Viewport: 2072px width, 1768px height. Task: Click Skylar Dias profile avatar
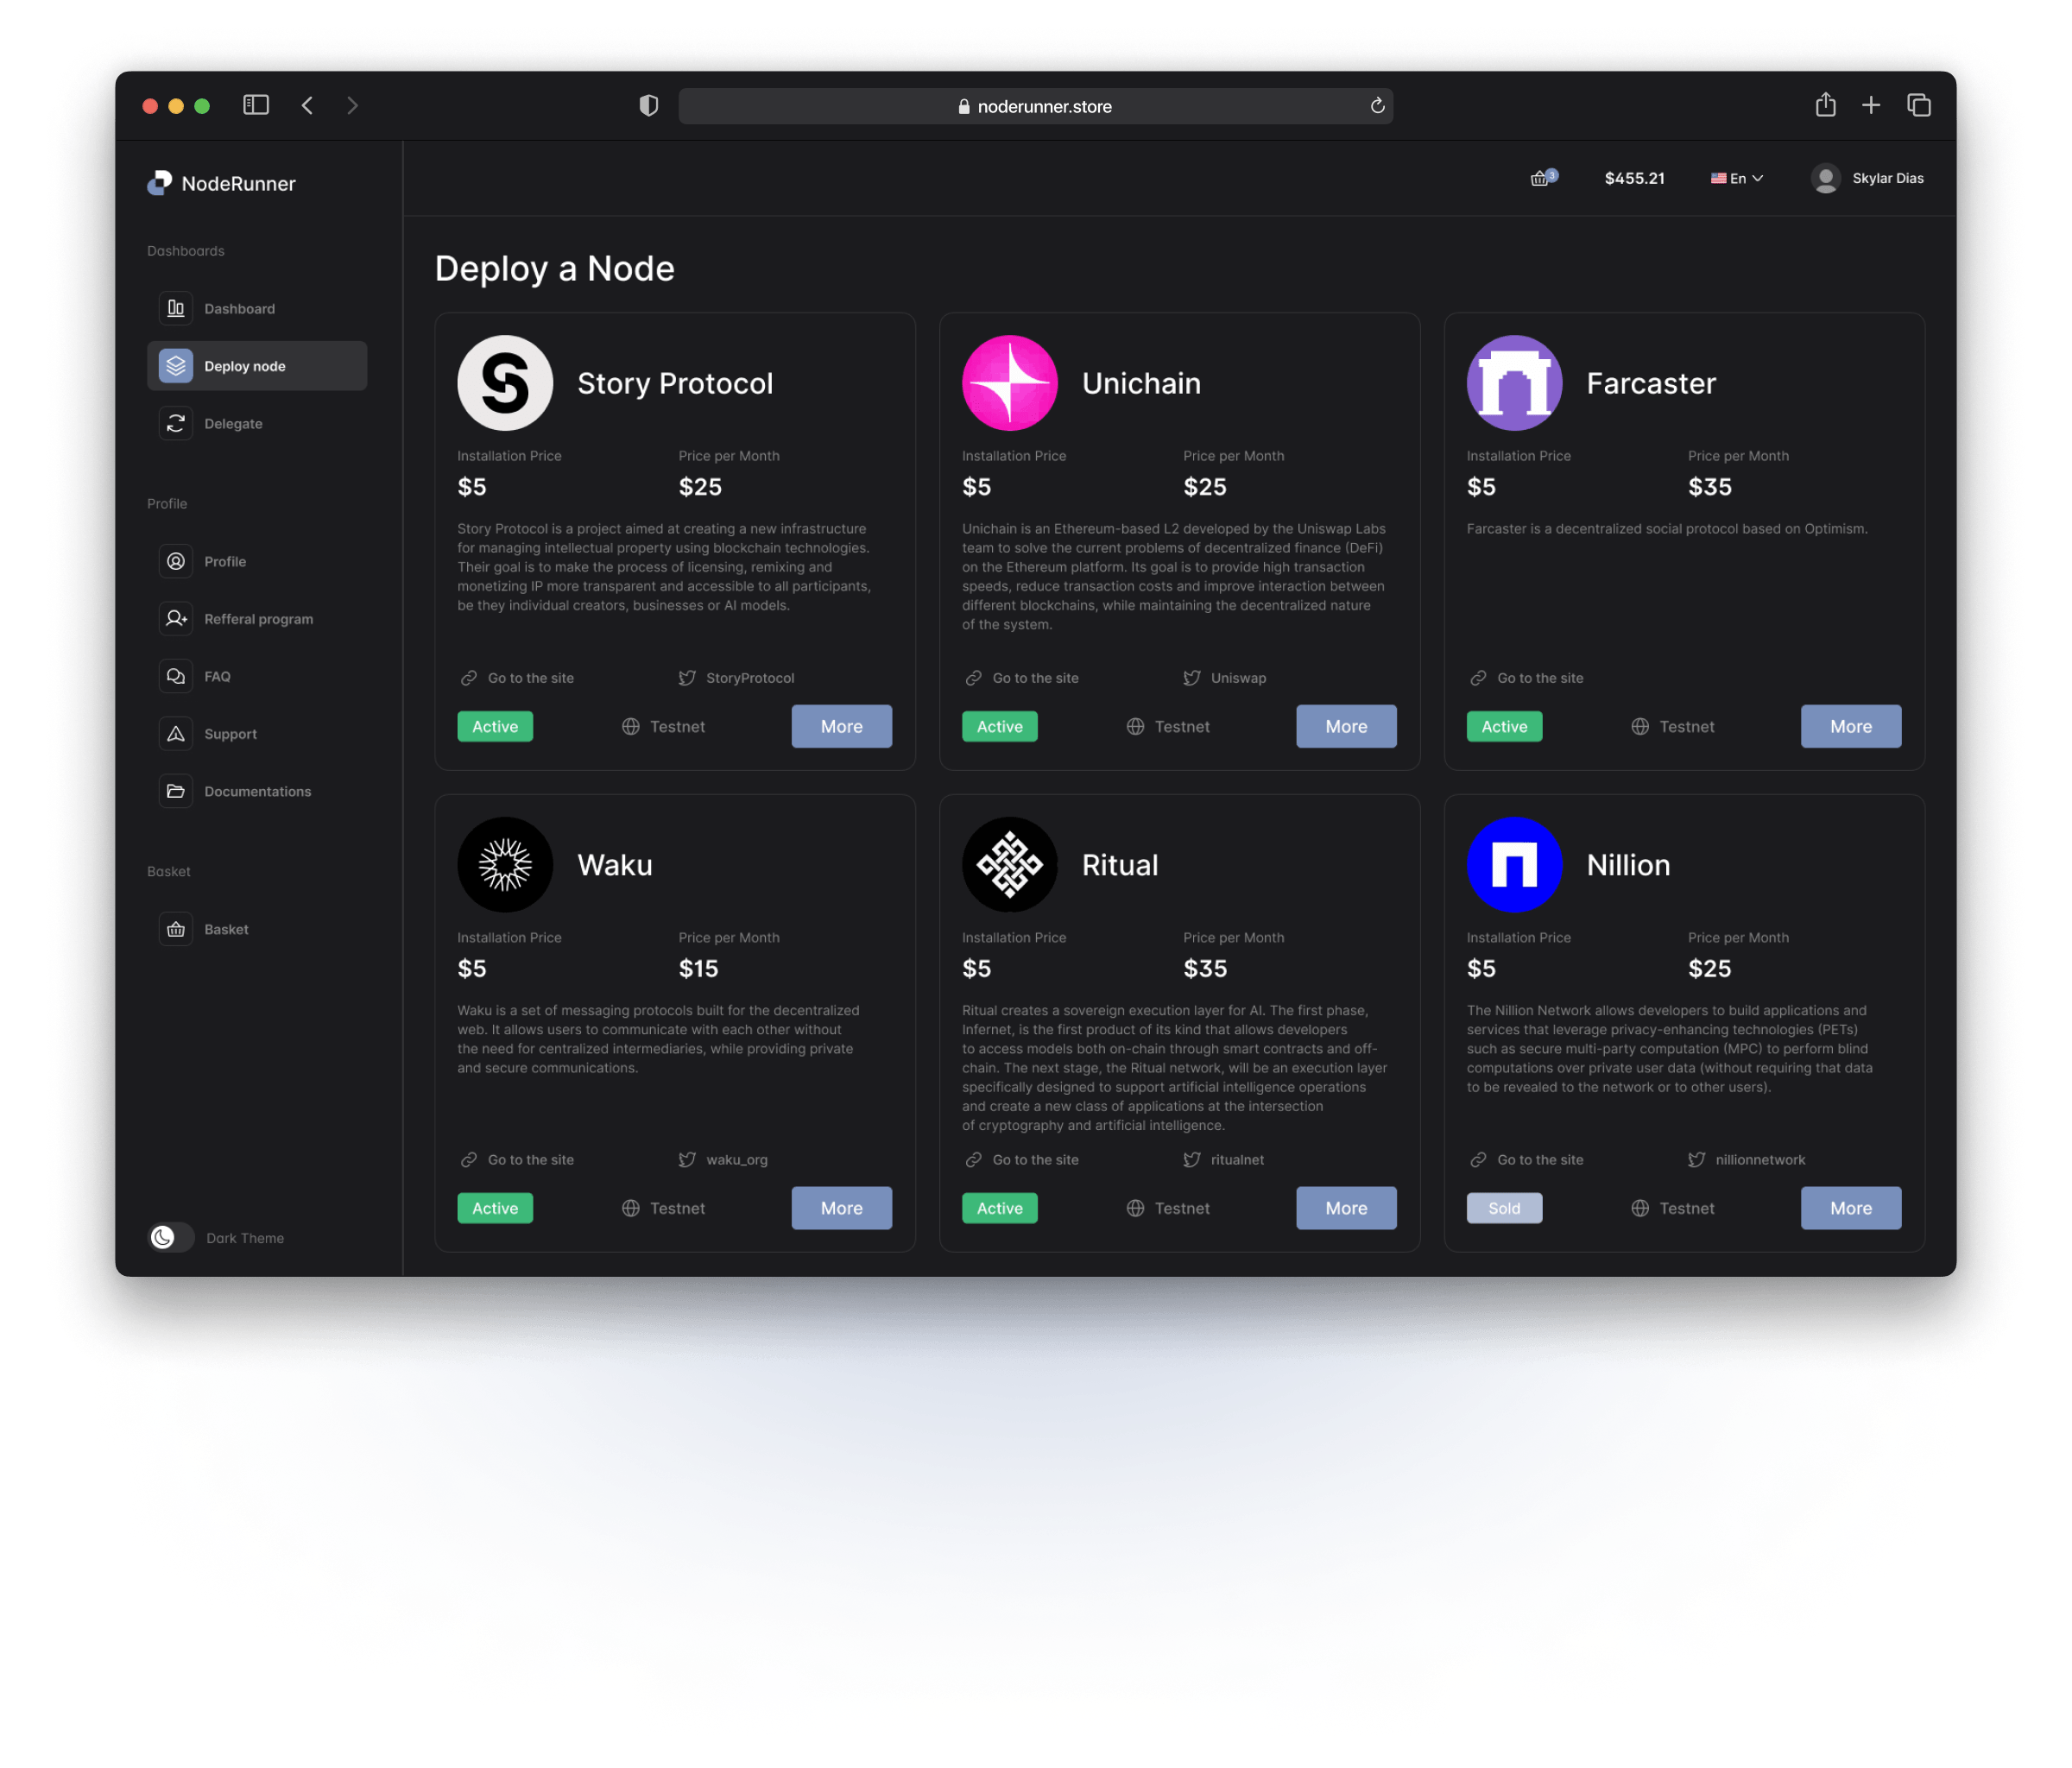(1825, 178)
